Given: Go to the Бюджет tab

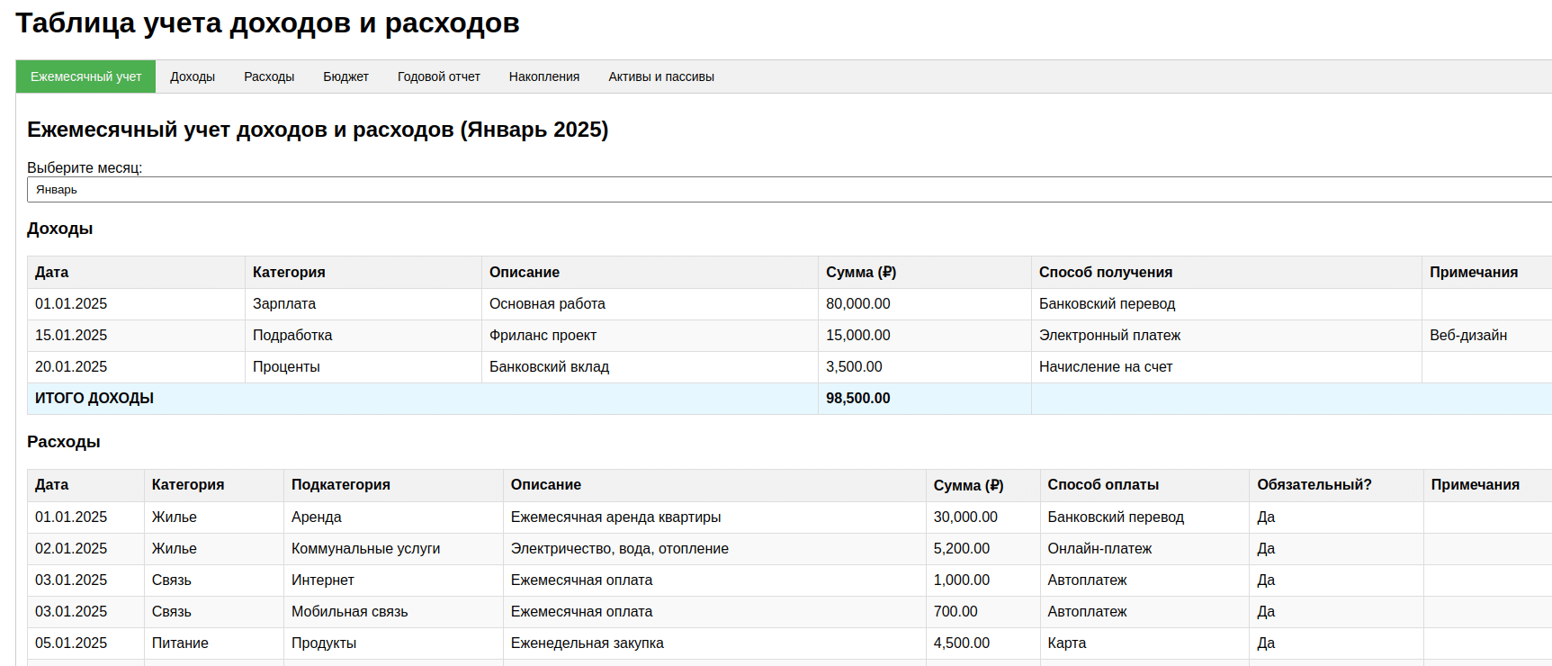Looking at the screenshot, I should pyautogui.click(x=345, y=76).
